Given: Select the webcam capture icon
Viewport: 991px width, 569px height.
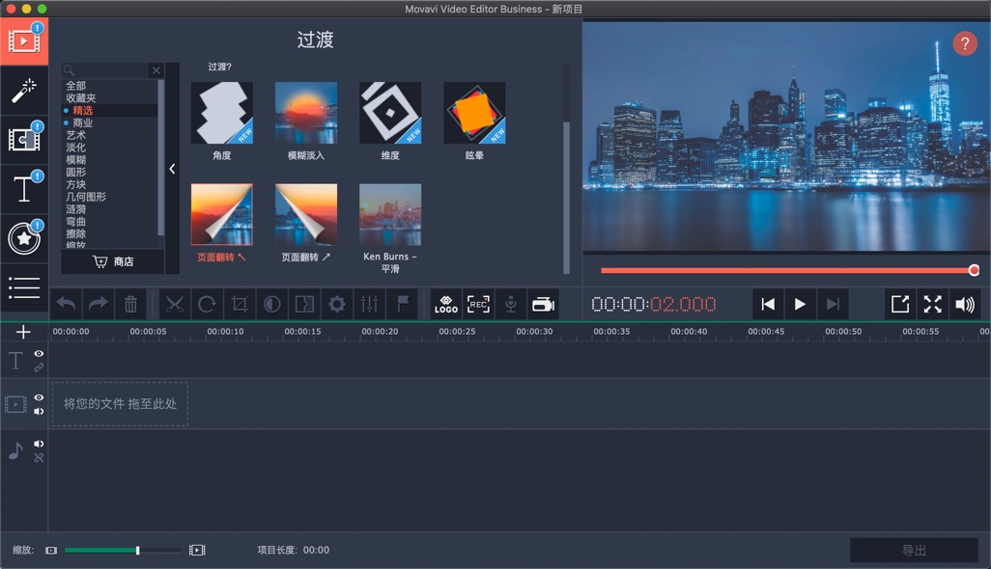Looking at the screenshot, I should (543, 304).
